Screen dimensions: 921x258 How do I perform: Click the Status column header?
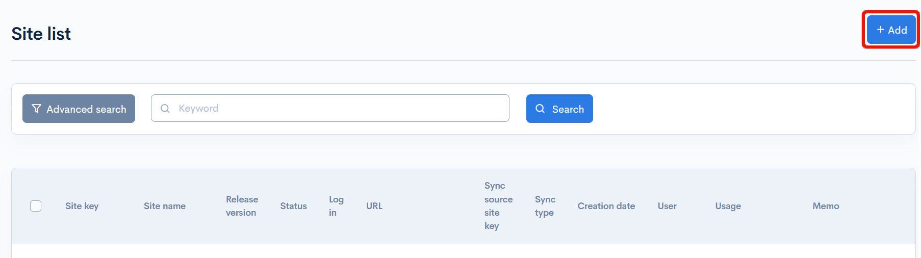(293, 206)
